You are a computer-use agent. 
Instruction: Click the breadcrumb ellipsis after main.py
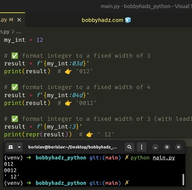[x=19, y=32]
